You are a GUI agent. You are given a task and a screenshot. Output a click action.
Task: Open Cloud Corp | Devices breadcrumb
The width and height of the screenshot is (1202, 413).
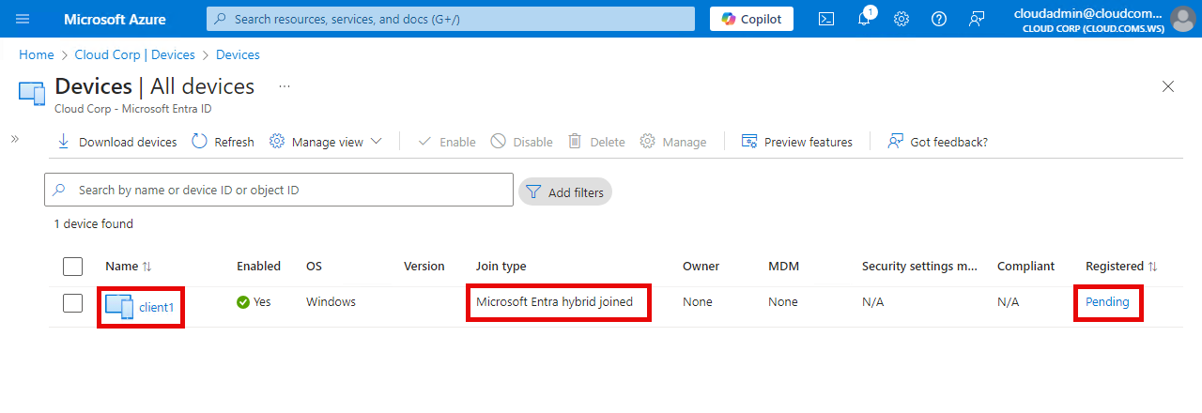click(x=135, y=55)
